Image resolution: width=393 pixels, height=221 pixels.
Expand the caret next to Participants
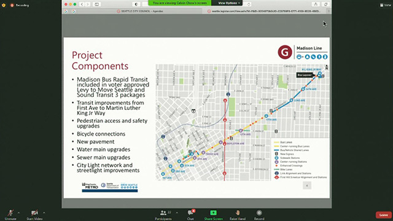(177, 213)
